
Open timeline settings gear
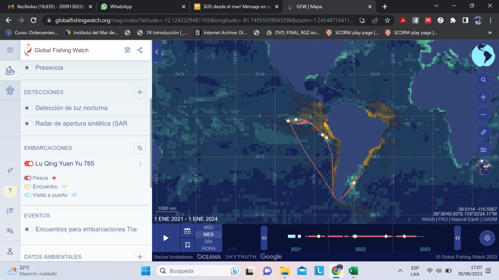487,238
